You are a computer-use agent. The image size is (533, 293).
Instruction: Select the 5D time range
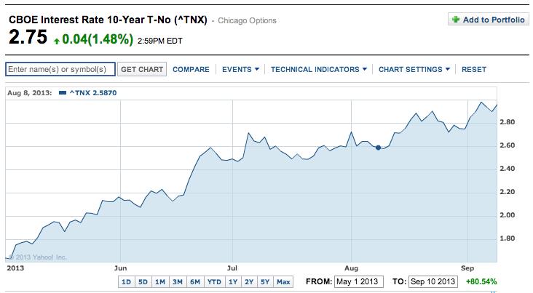point(143,282)
